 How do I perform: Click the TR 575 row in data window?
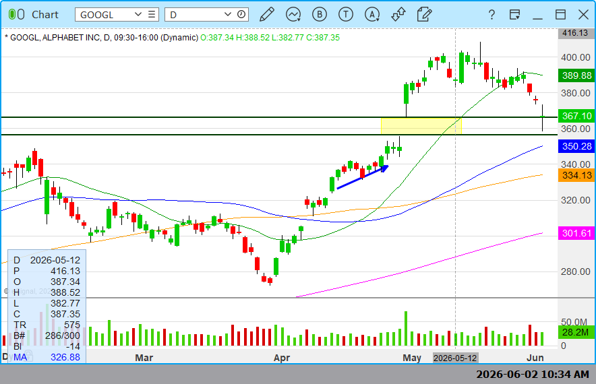pos(47,325)
